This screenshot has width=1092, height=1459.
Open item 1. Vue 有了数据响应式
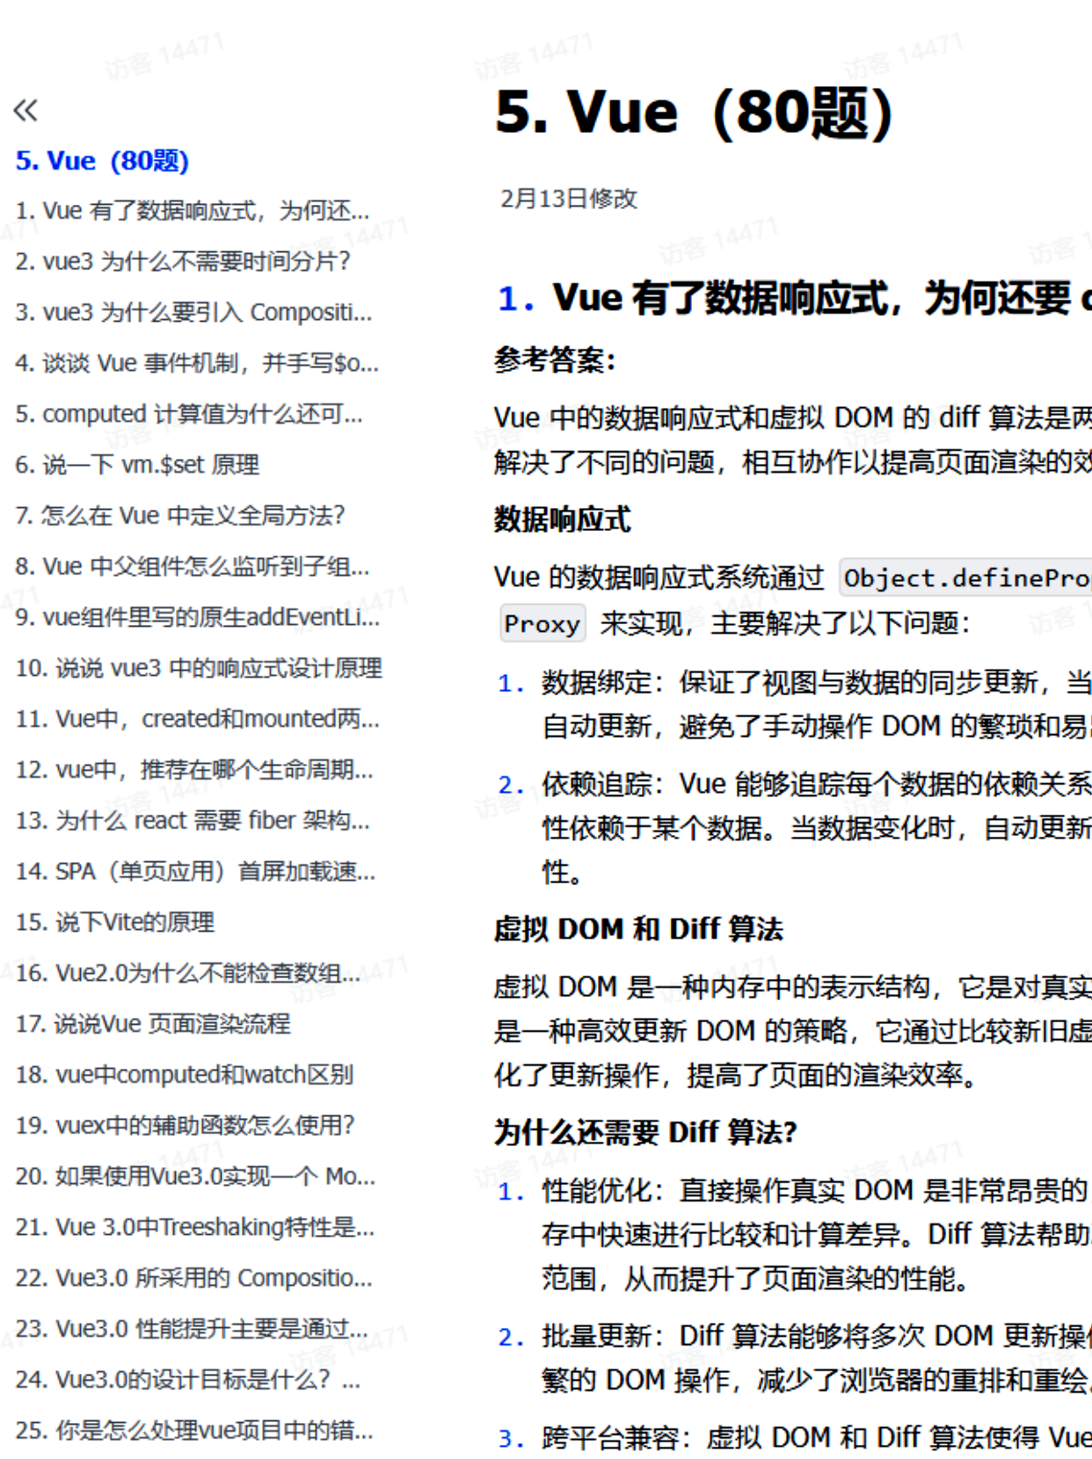click(192, 211)
